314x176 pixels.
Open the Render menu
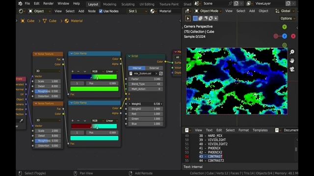(49, 3)
